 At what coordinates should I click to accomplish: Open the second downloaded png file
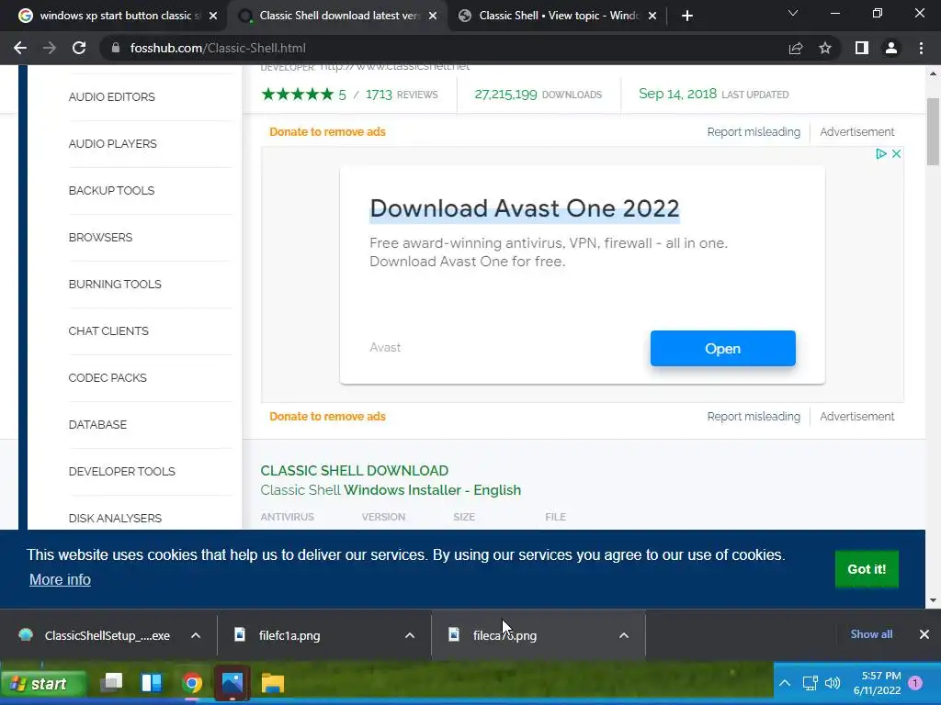click(503, 635)
